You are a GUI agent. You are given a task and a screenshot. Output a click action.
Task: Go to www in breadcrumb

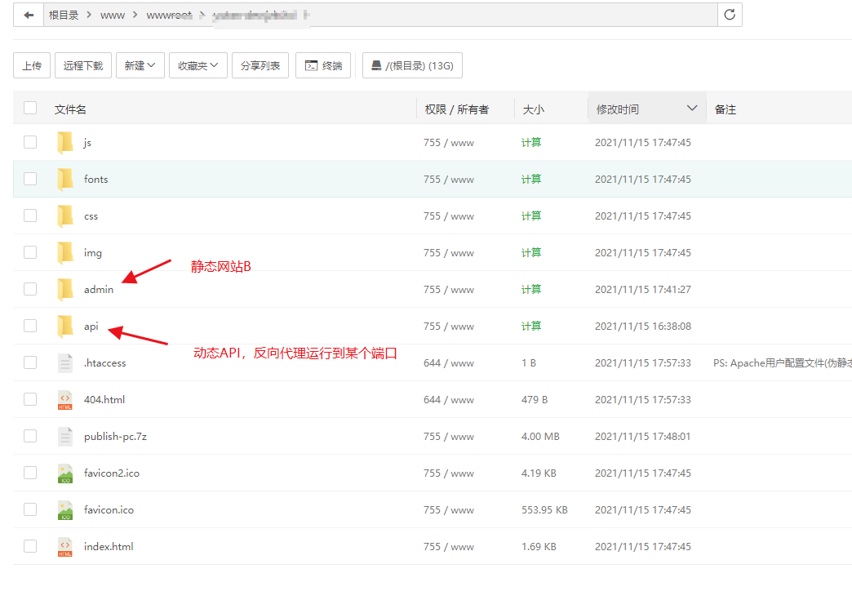(x=113, y=16)
